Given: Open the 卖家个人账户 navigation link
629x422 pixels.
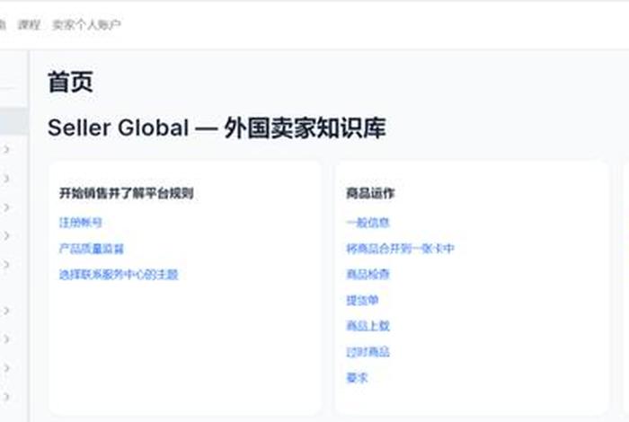Looking at the screenshot, I should [86, 25].
